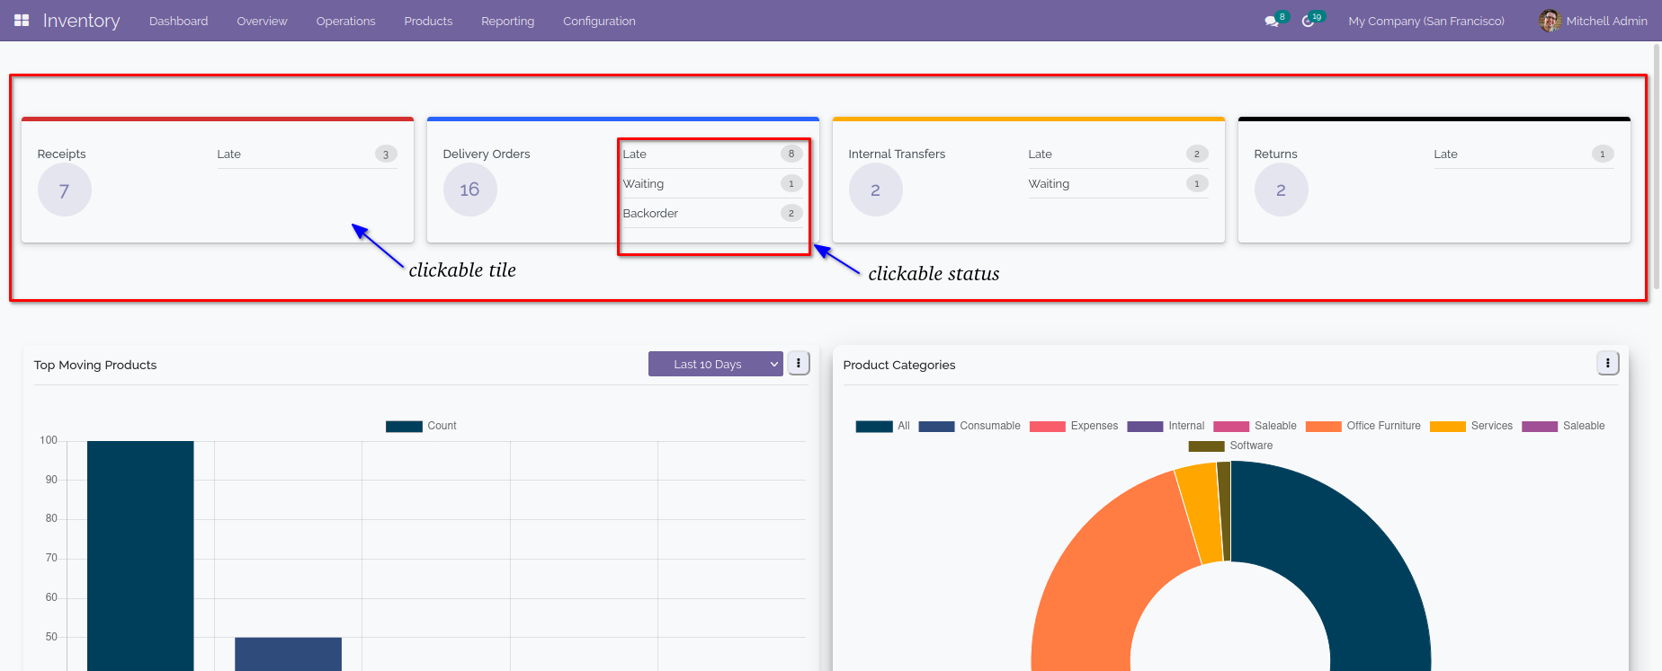
Task: Click the Receipts count circle 7
Action: click(x=65, y=190)
